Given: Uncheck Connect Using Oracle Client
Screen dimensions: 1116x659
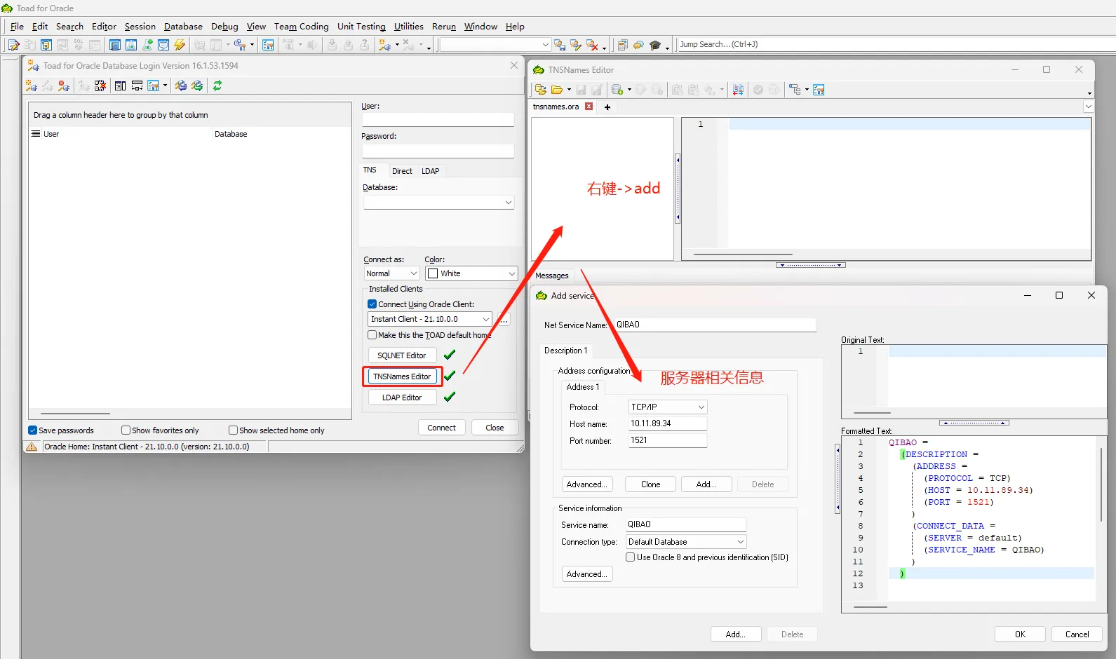Looking at the screenshot, I should (x=372, y=304).
